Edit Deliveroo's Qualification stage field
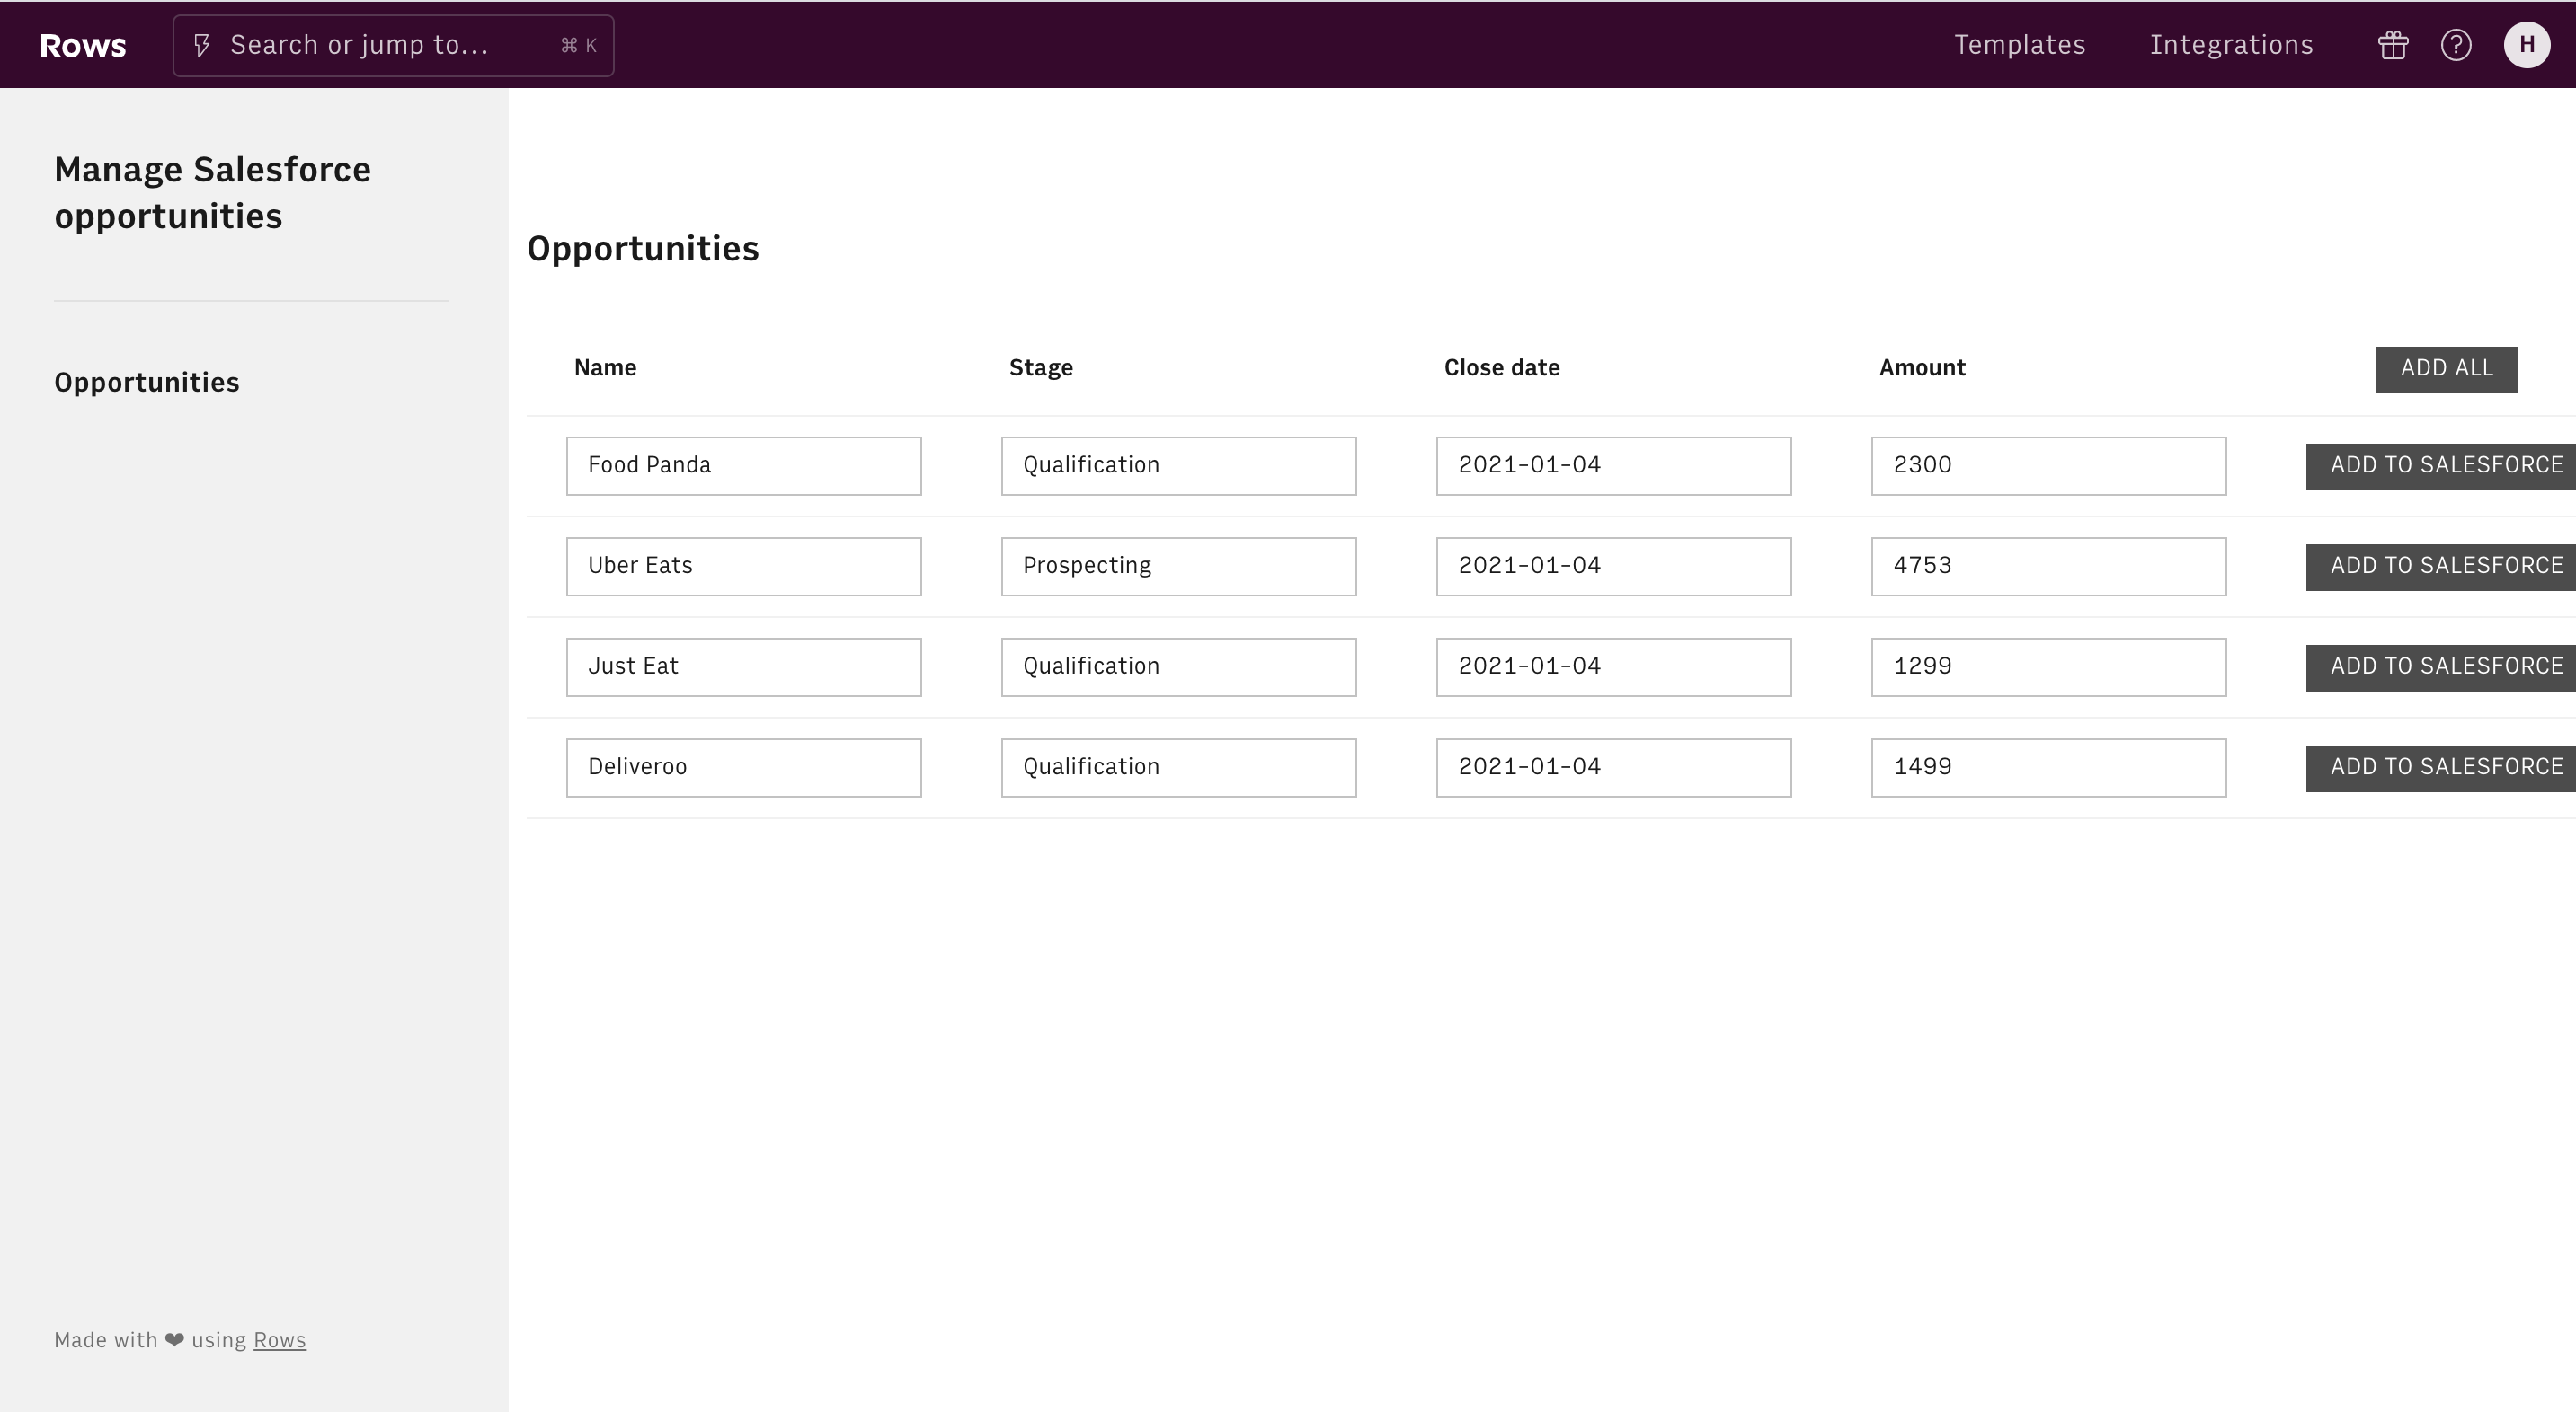 (1178, 767)
